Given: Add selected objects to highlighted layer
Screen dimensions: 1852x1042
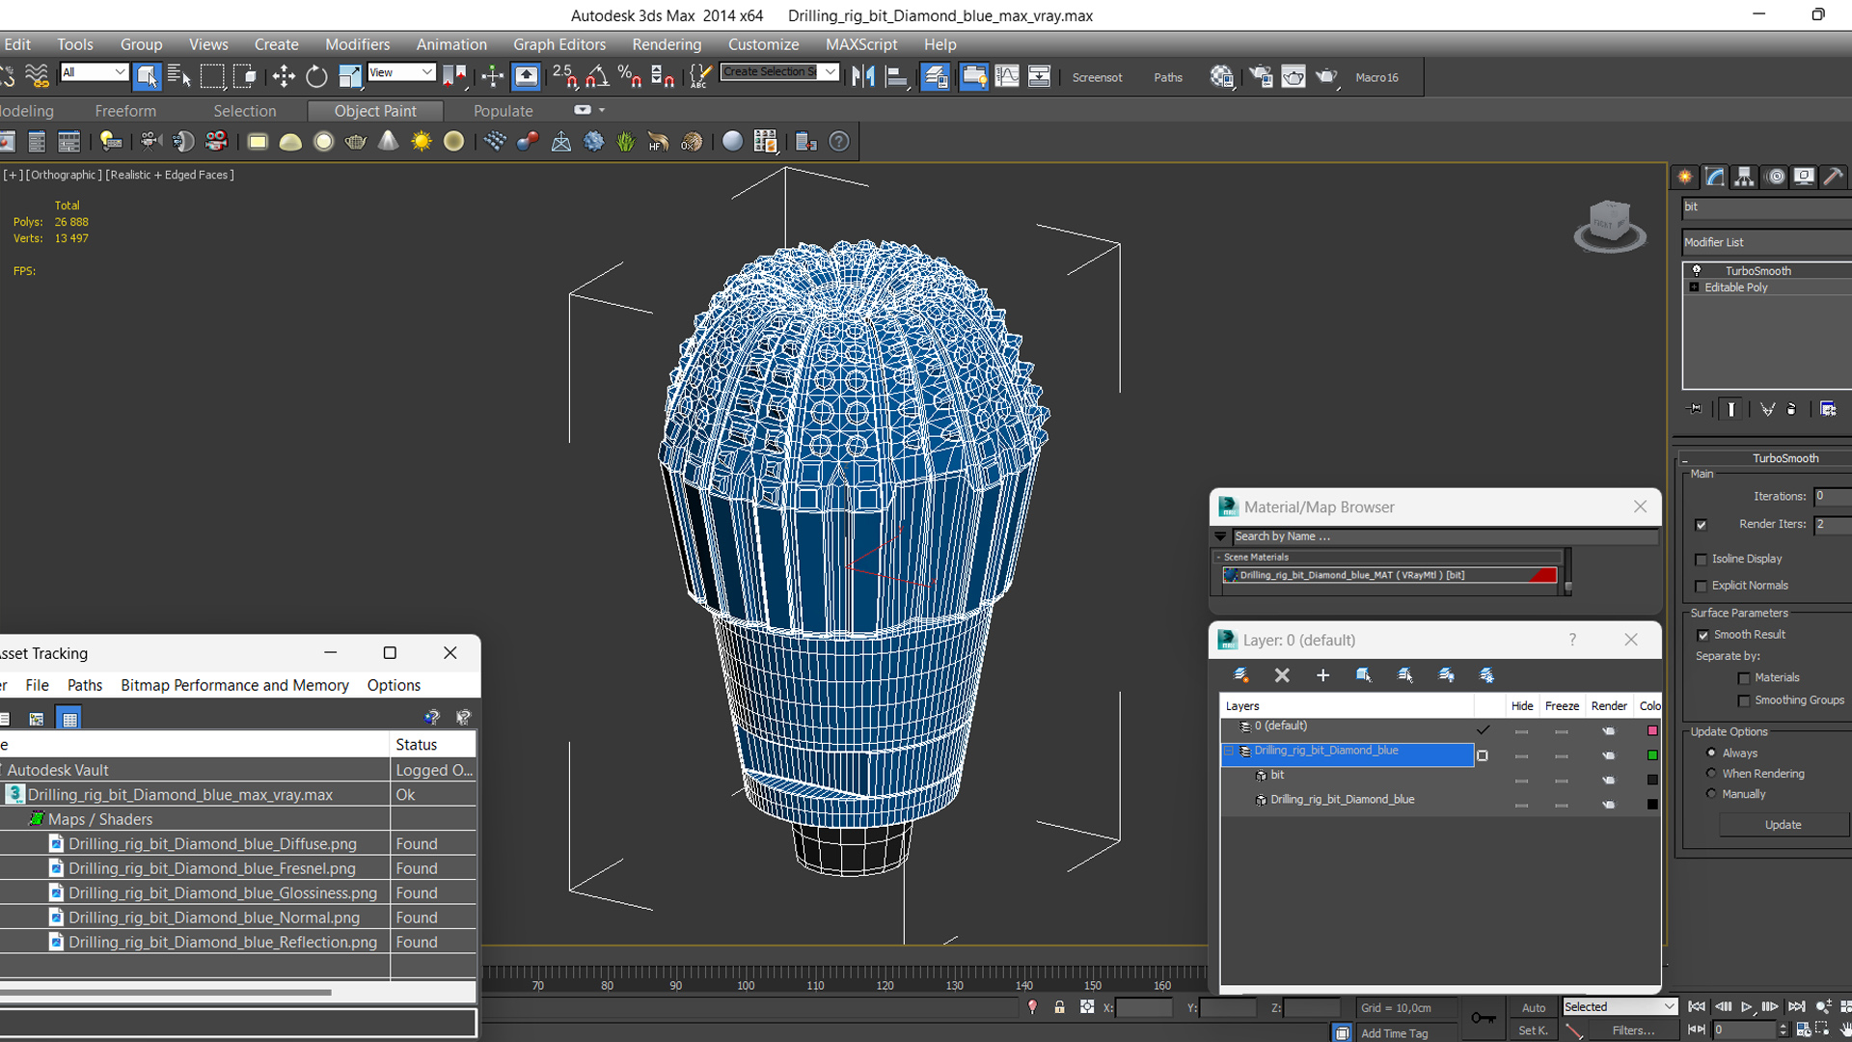Looking at the screenshot, I should coord(1322,675).
